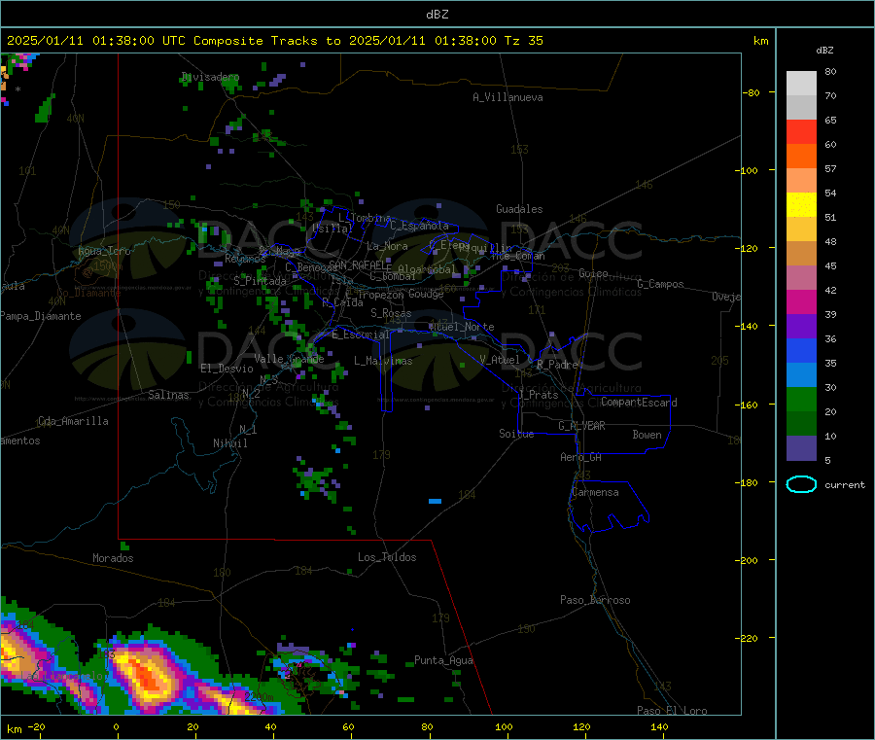This screenshot has width=875, height=740.
Task: Click the Pampa_Diamante map label
Action: tap(41, 316)
